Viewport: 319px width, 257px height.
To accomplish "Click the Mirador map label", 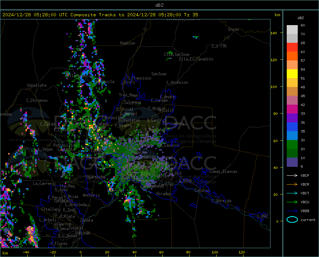I will [163, 194].
